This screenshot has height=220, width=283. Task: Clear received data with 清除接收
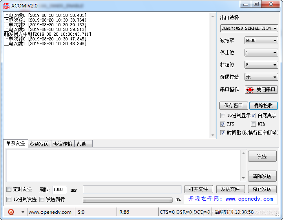pos(263,105)
